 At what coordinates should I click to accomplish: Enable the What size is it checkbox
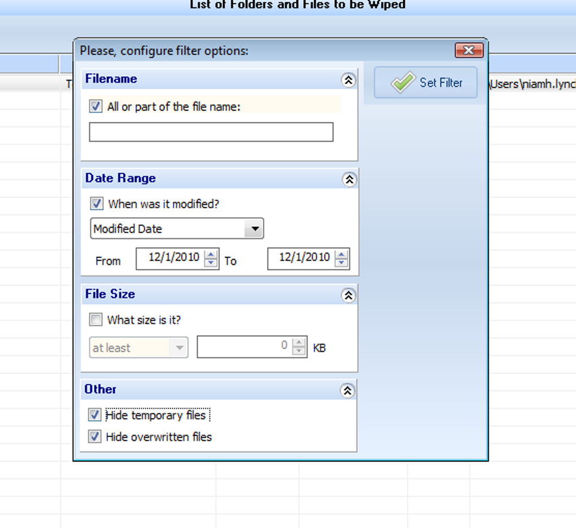coord(95,319)
